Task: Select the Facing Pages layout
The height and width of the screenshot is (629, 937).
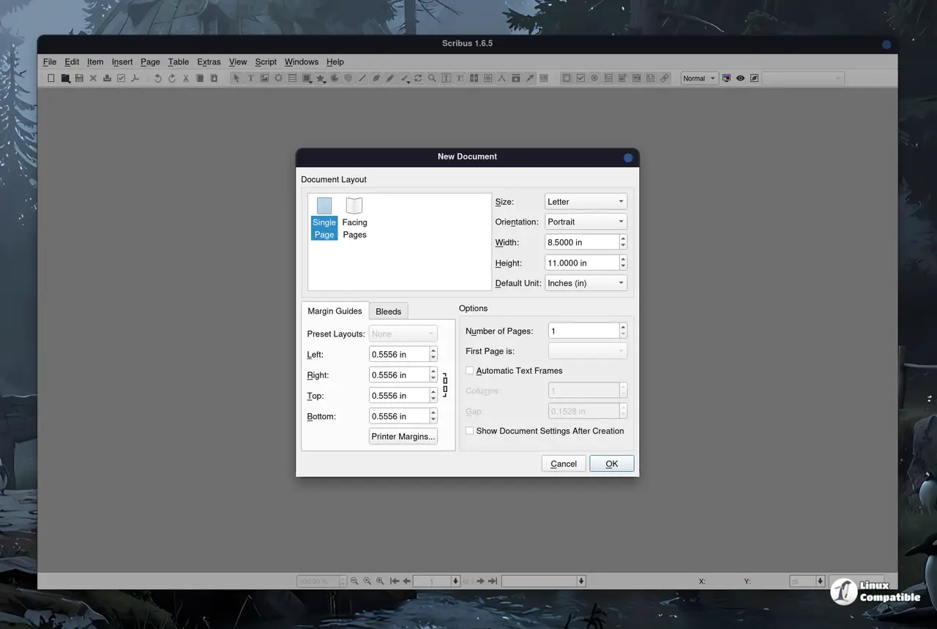Action: [354, 218]
